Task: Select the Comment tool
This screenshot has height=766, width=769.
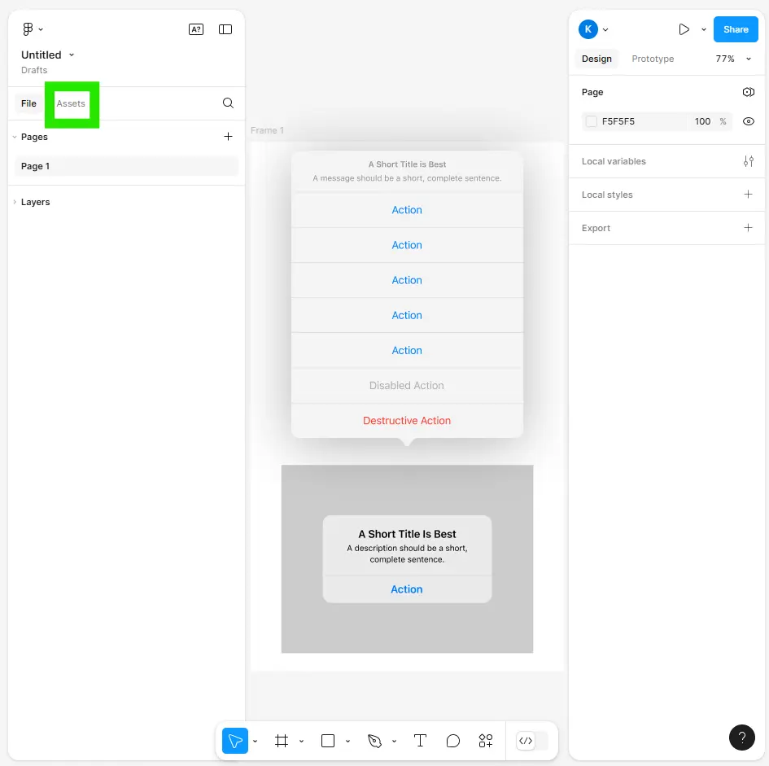Action: 453,741
